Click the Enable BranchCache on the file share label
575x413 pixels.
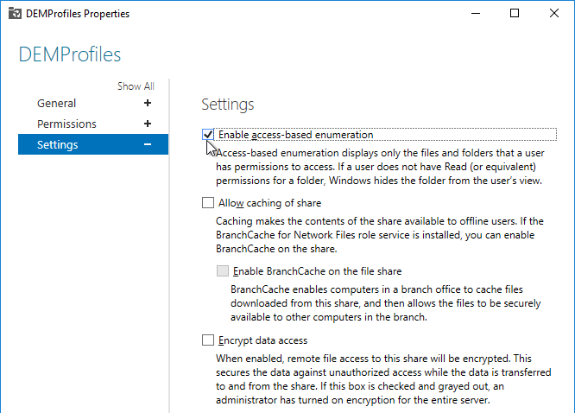pos(317,271)
